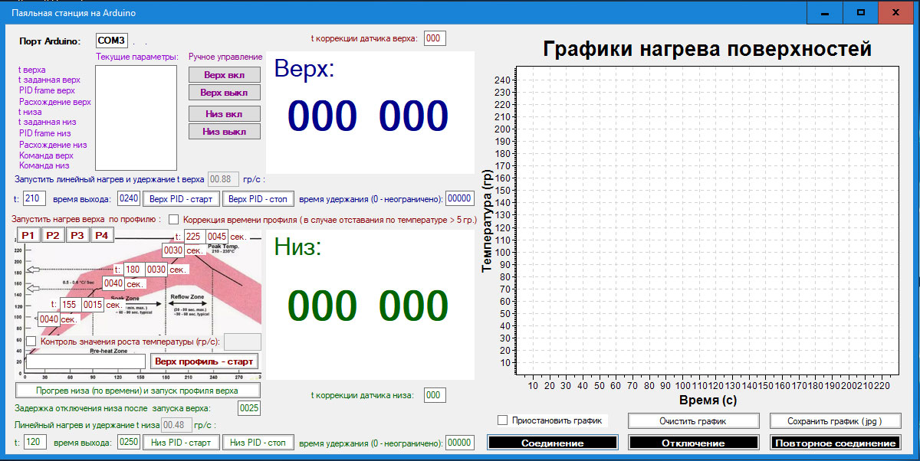Check the 'Приостановить график' box
This screenshot has height=461, width=920.
503,420
